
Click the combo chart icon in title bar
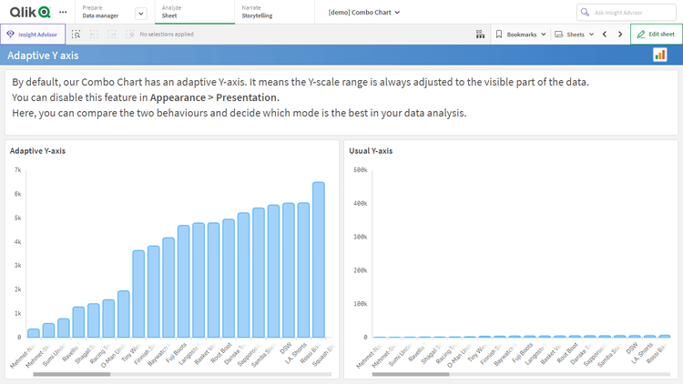coord(659,56)
